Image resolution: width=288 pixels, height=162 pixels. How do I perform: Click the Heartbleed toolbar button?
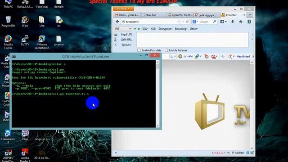point(243,56)
